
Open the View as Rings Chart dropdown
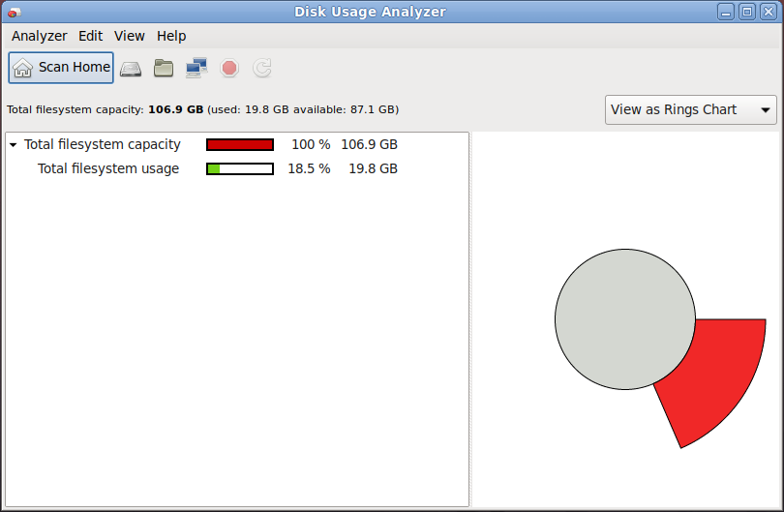pyautogui.click(x=690, y=109)
